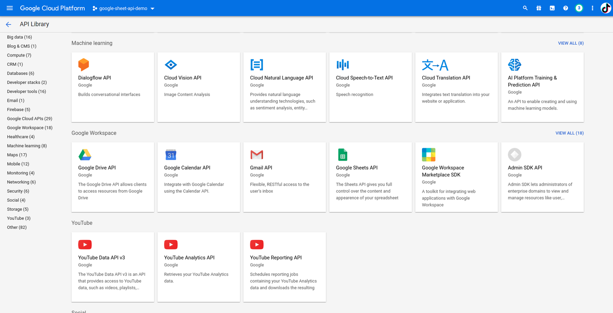Open the Gmail API title
The width and height of the screenshot is (613, 313).
(x=261, y=168)
